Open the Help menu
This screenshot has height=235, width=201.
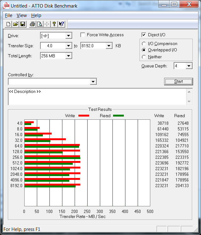coord(36,15)
